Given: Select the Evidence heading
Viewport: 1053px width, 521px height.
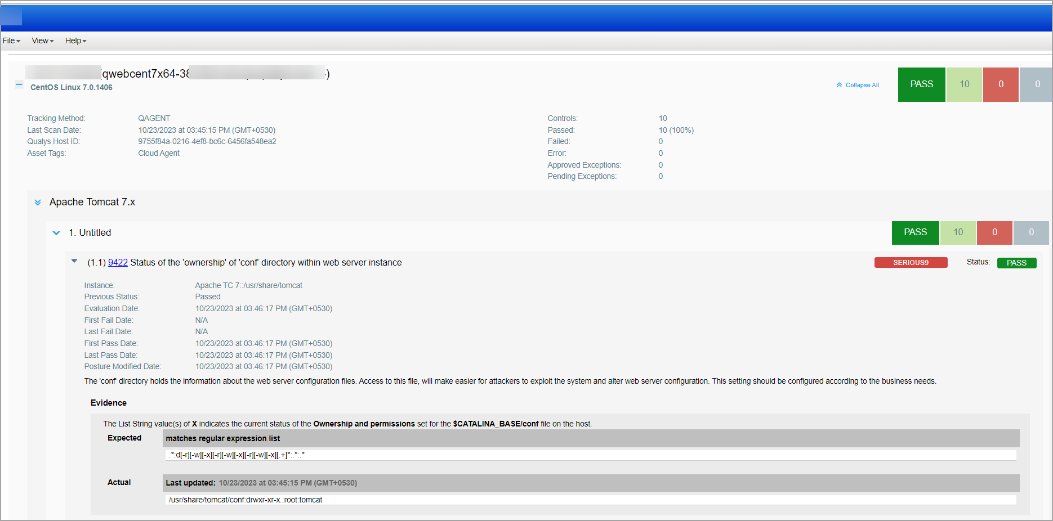Looking at the screenshot, I should tap(109, 403).
